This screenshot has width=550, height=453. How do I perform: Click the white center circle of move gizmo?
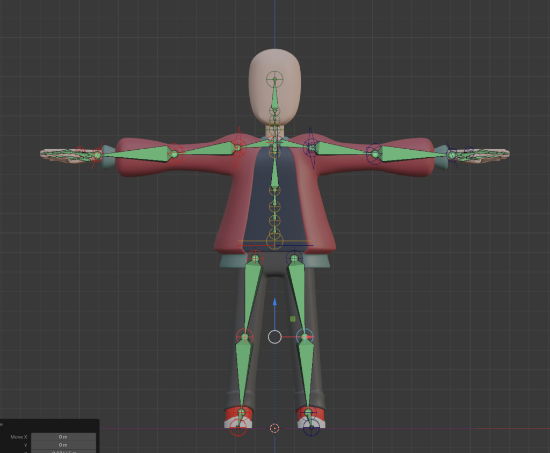274,337
